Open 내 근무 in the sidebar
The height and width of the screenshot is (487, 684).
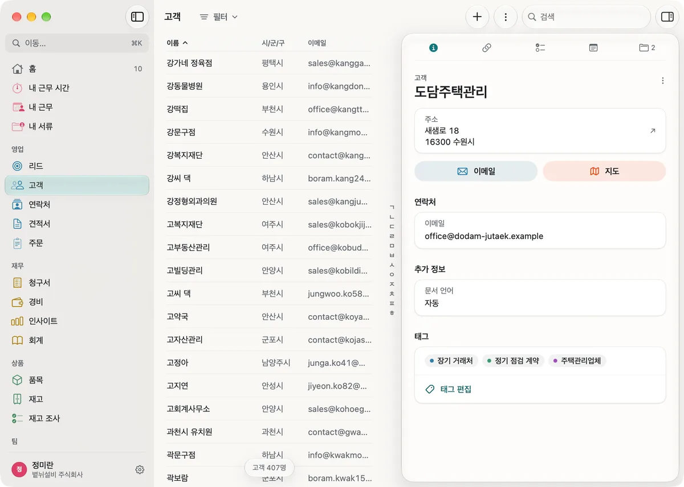point(77,107)
